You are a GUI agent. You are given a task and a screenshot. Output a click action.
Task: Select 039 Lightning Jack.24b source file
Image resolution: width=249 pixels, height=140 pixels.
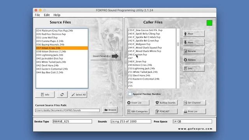point(62,55)
